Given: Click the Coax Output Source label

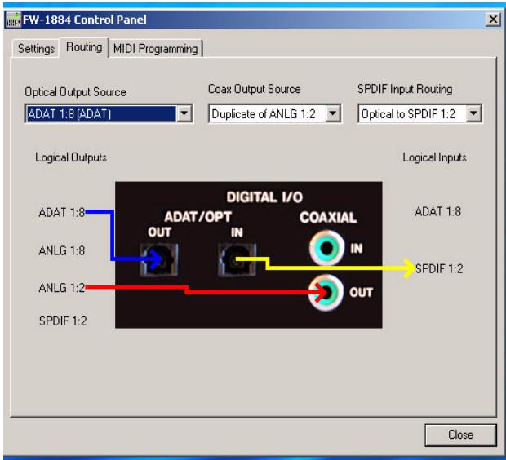Looking at the screenshot, I should (255, 89).
